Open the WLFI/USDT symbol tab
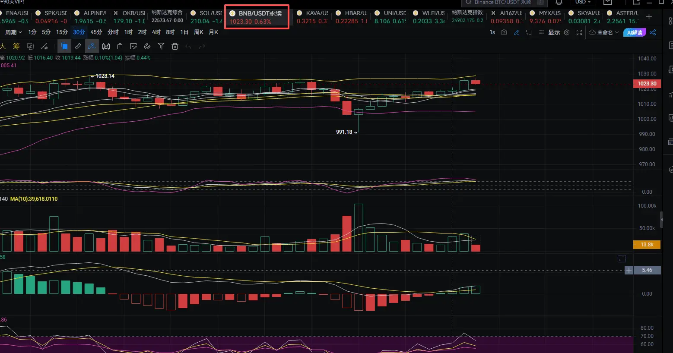Viewport: 673px width, 353px height. 429,17
